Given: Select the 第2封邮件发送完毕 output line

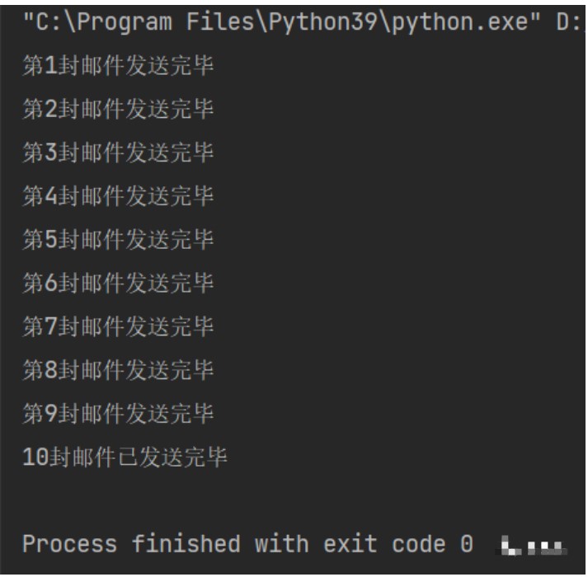Looking at the screenshot, I should 118,110.
